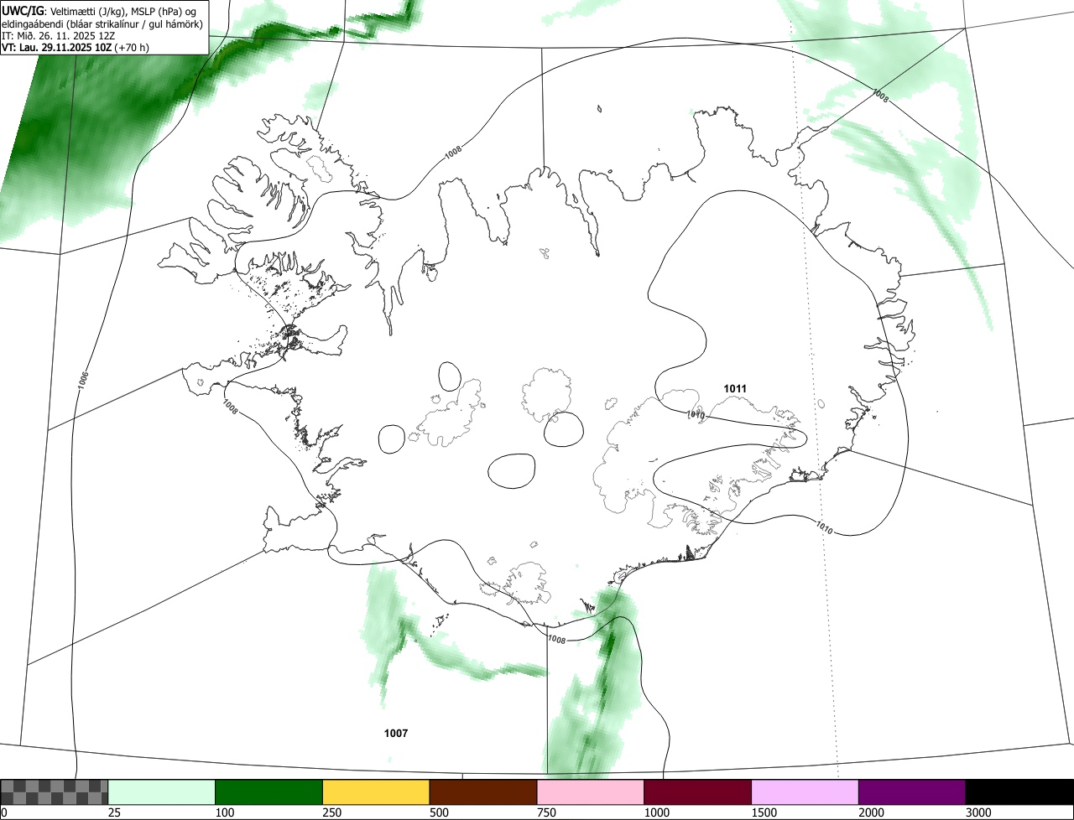Click the checkered 0–25 legend swatch
Image resolution: width=1074 pixels, height=820 pixels.
click(55, 792)
